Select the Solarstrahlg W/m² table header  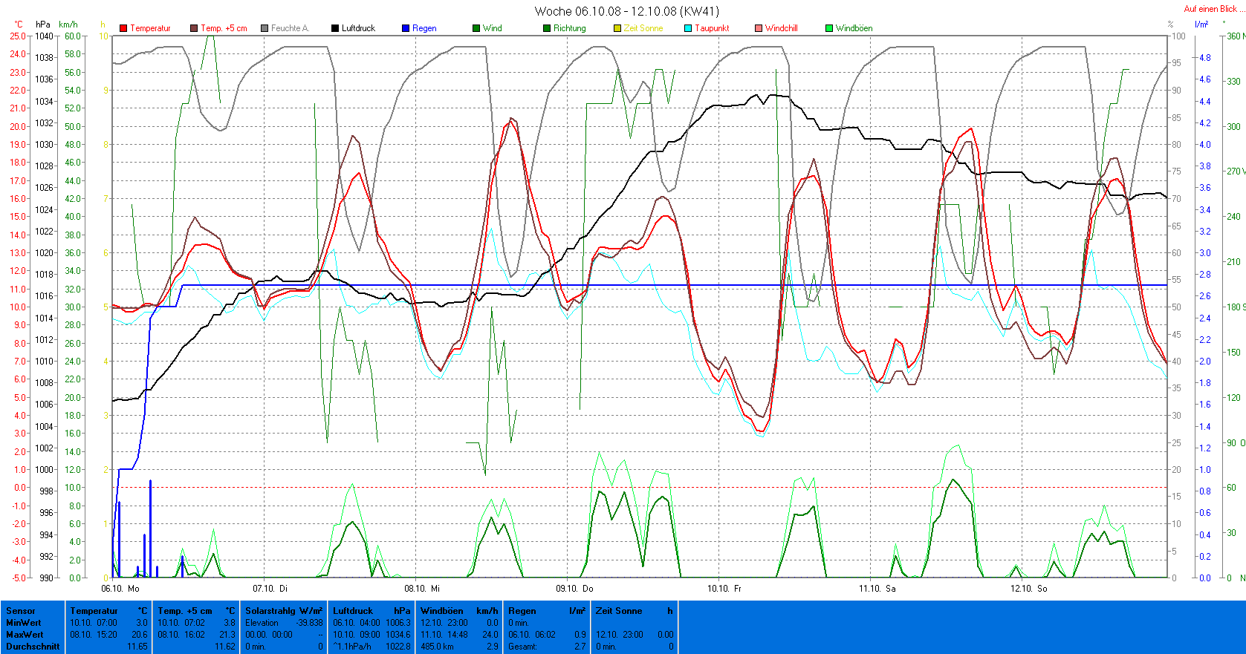(x=284, y=611)
